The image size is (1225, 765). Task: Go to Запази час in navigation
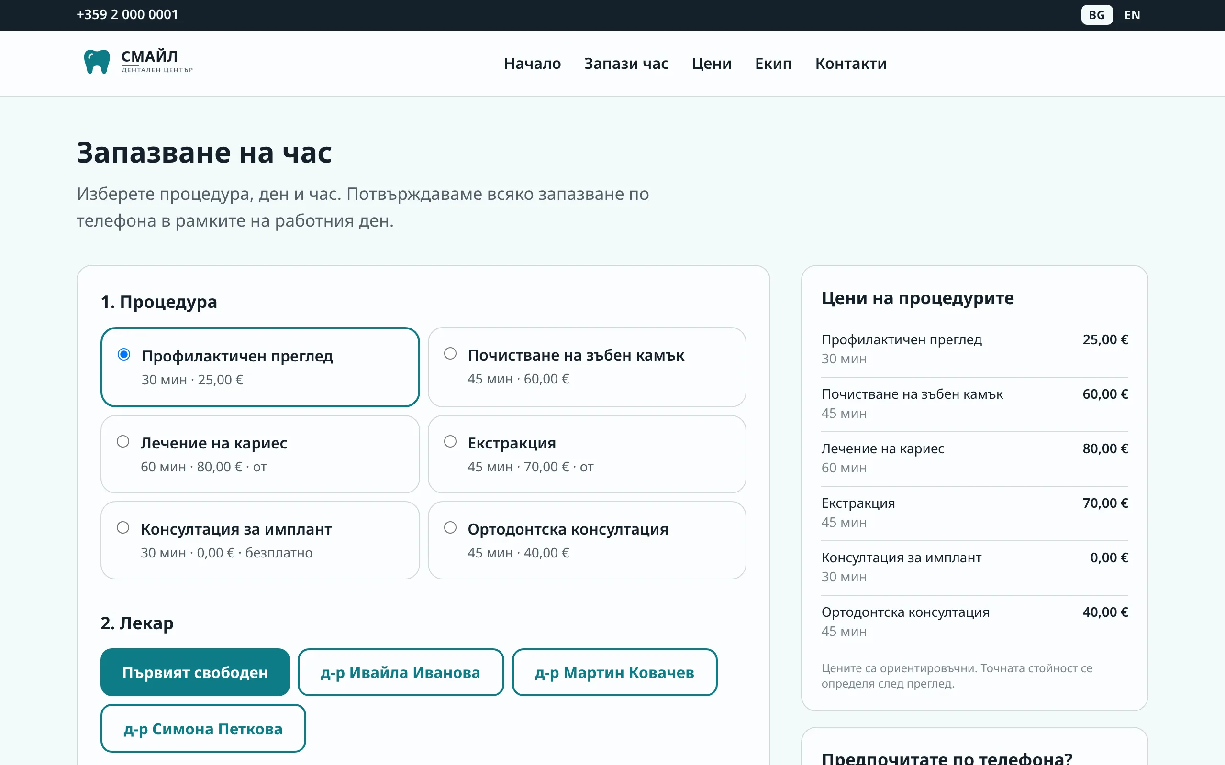626,63
